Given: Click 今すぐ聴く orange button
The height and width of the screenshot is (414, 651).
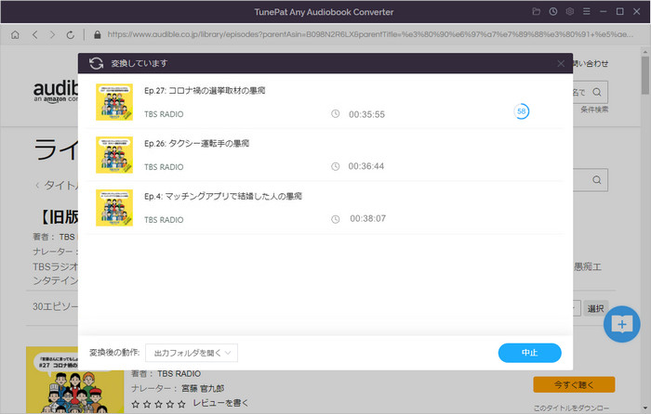Looking at the screenshot, I should 574,384.
